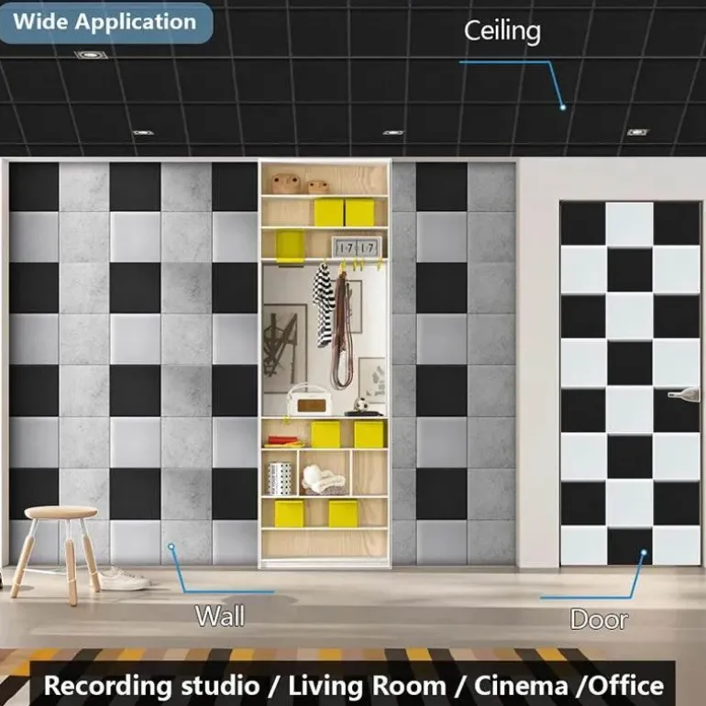Viewport: 706px width, 706px height.
Task: Click the "Wall" label text
Action: [x=220, y=616]
